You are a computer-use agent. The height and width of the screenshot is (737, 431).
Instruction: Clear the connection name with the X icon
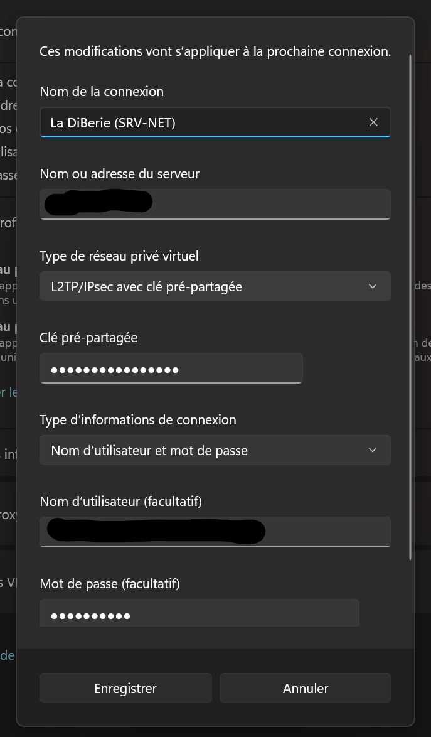pos(373,122)
